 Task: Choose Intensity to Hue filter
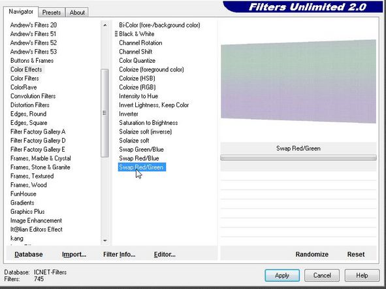[138, 96]
